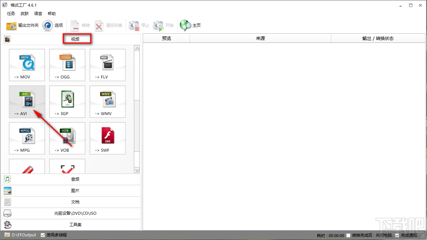Viewport: 427px width, 240px height.
Task: Open the 任务 menu
Action: click(x=11, y=14)
